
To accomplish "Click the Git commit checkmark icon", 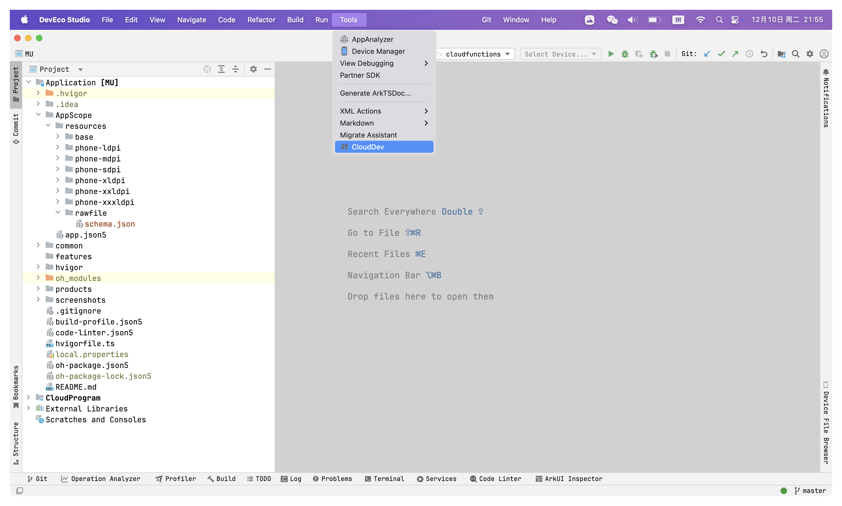I will click(721, 54).
